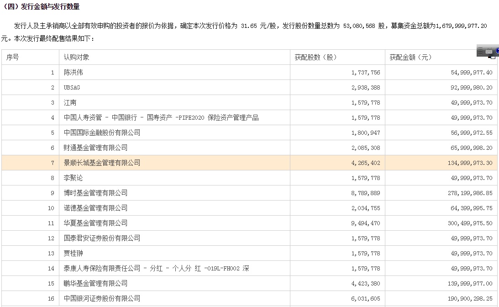Click the amount 54,999,977.40

(x=472, y=73)
